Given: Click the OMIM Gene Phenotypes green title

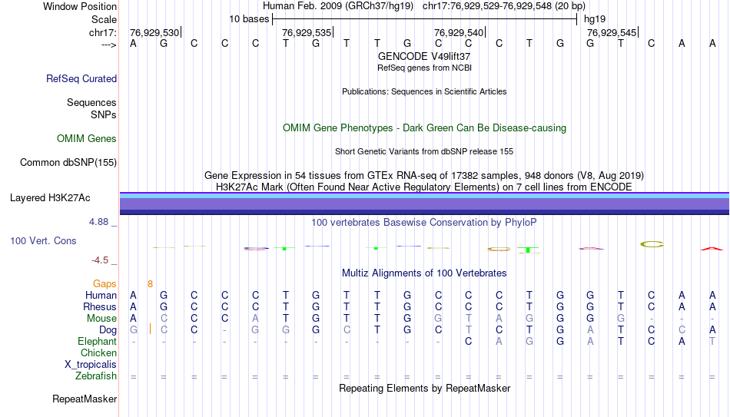Looking at the screenshot, I should [424, 128].
